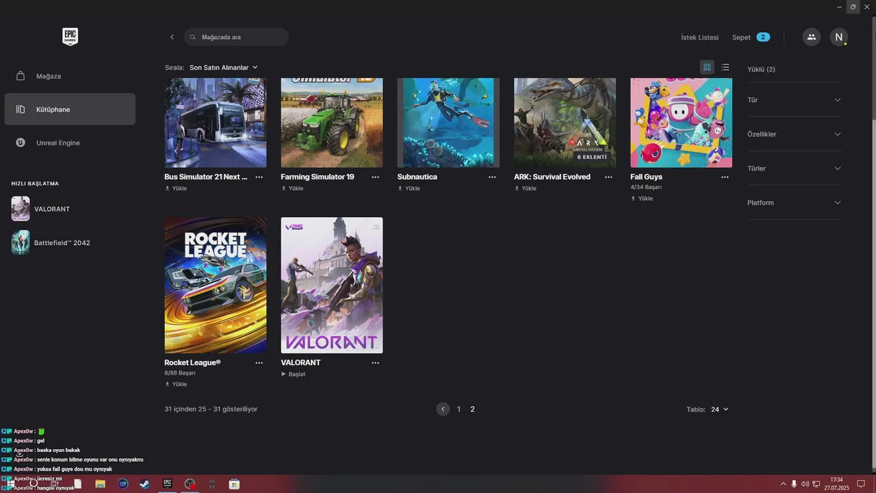The width and height of the screenshot is (876, 493).
Task: Click the microphone tray icon
Action: [794, 484]
